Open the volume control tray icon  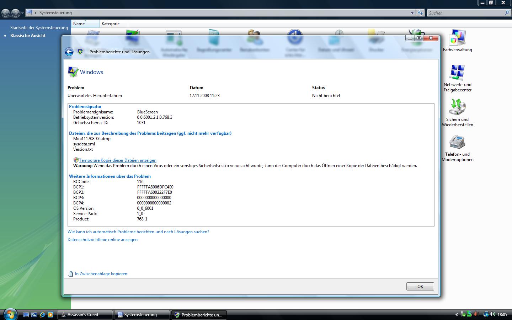[492, 314]
